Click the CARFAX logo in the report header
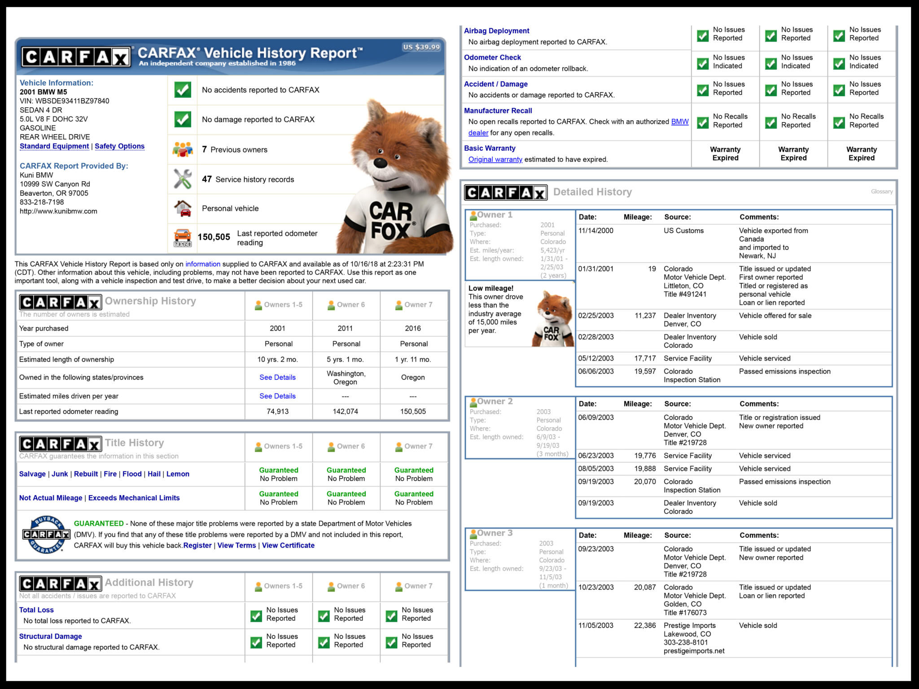The width and height of the screenshot is (919, 689). (x=76, y=57)
